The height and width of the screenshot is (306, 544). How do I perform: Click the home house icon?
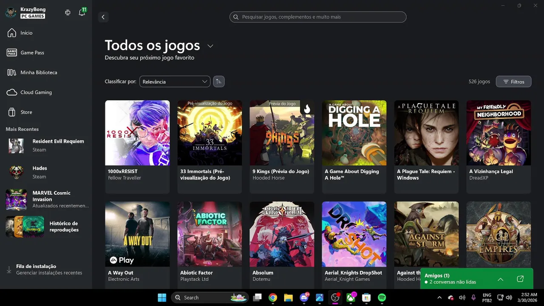(12, 33)
